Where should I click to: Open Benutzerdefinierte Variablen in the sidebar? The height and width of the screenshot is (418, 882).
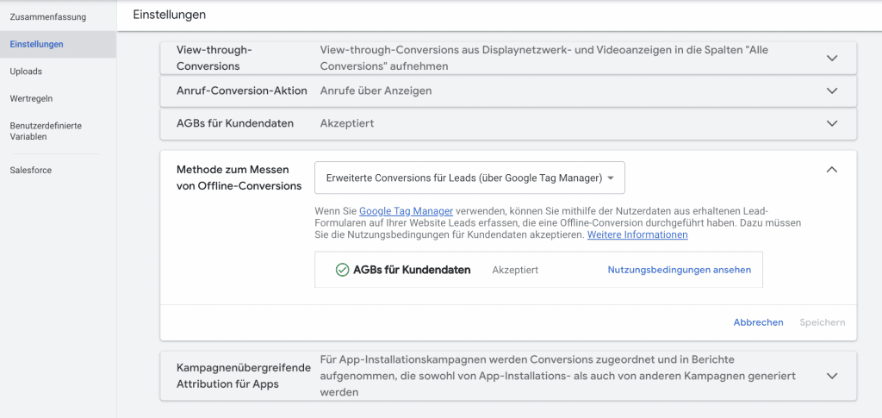[x=46, y=131]
